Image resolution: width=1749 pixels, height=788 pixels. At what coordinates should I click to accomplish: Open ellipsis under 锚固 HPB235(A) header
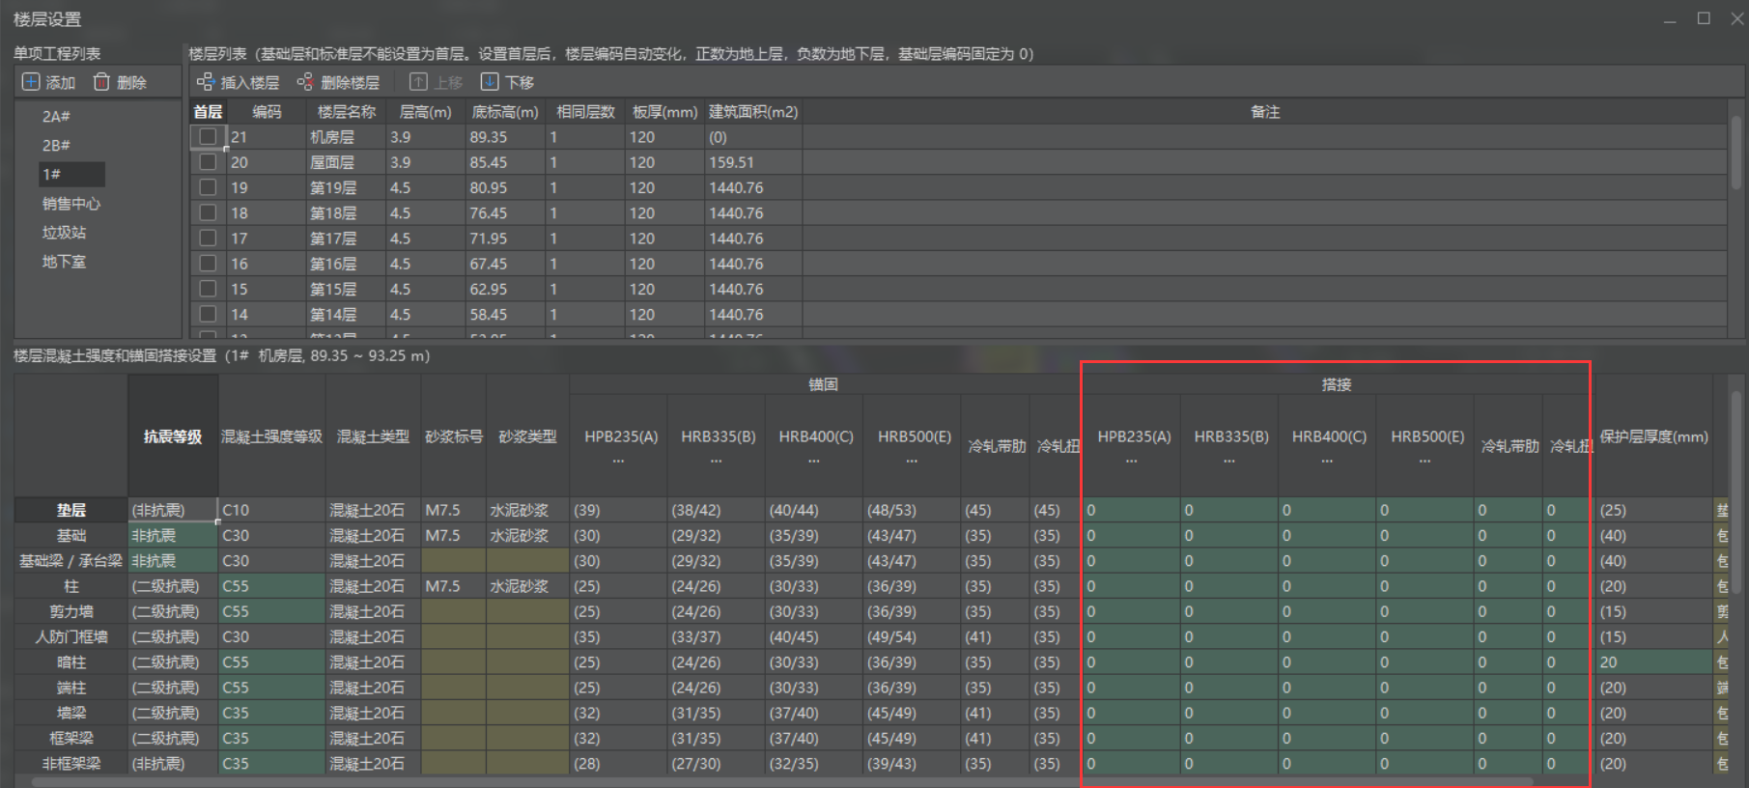(x=619, y=461)
